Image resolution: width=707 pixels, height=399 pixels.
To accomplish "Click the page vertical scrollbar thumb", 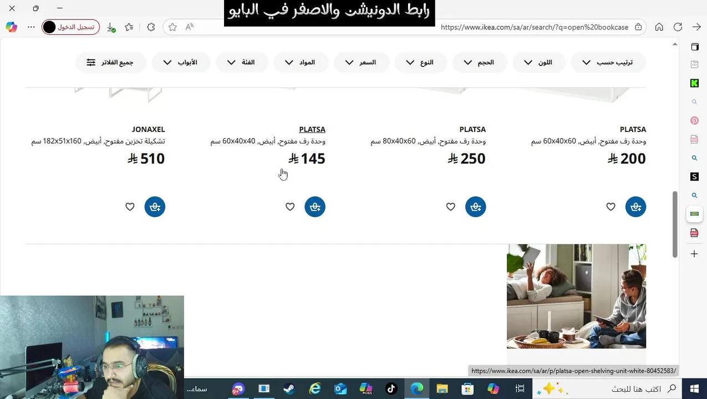I will [675, 224].
